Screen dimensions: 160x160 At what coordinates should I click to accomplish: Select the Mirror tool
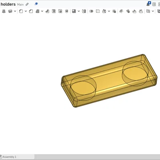84,11
